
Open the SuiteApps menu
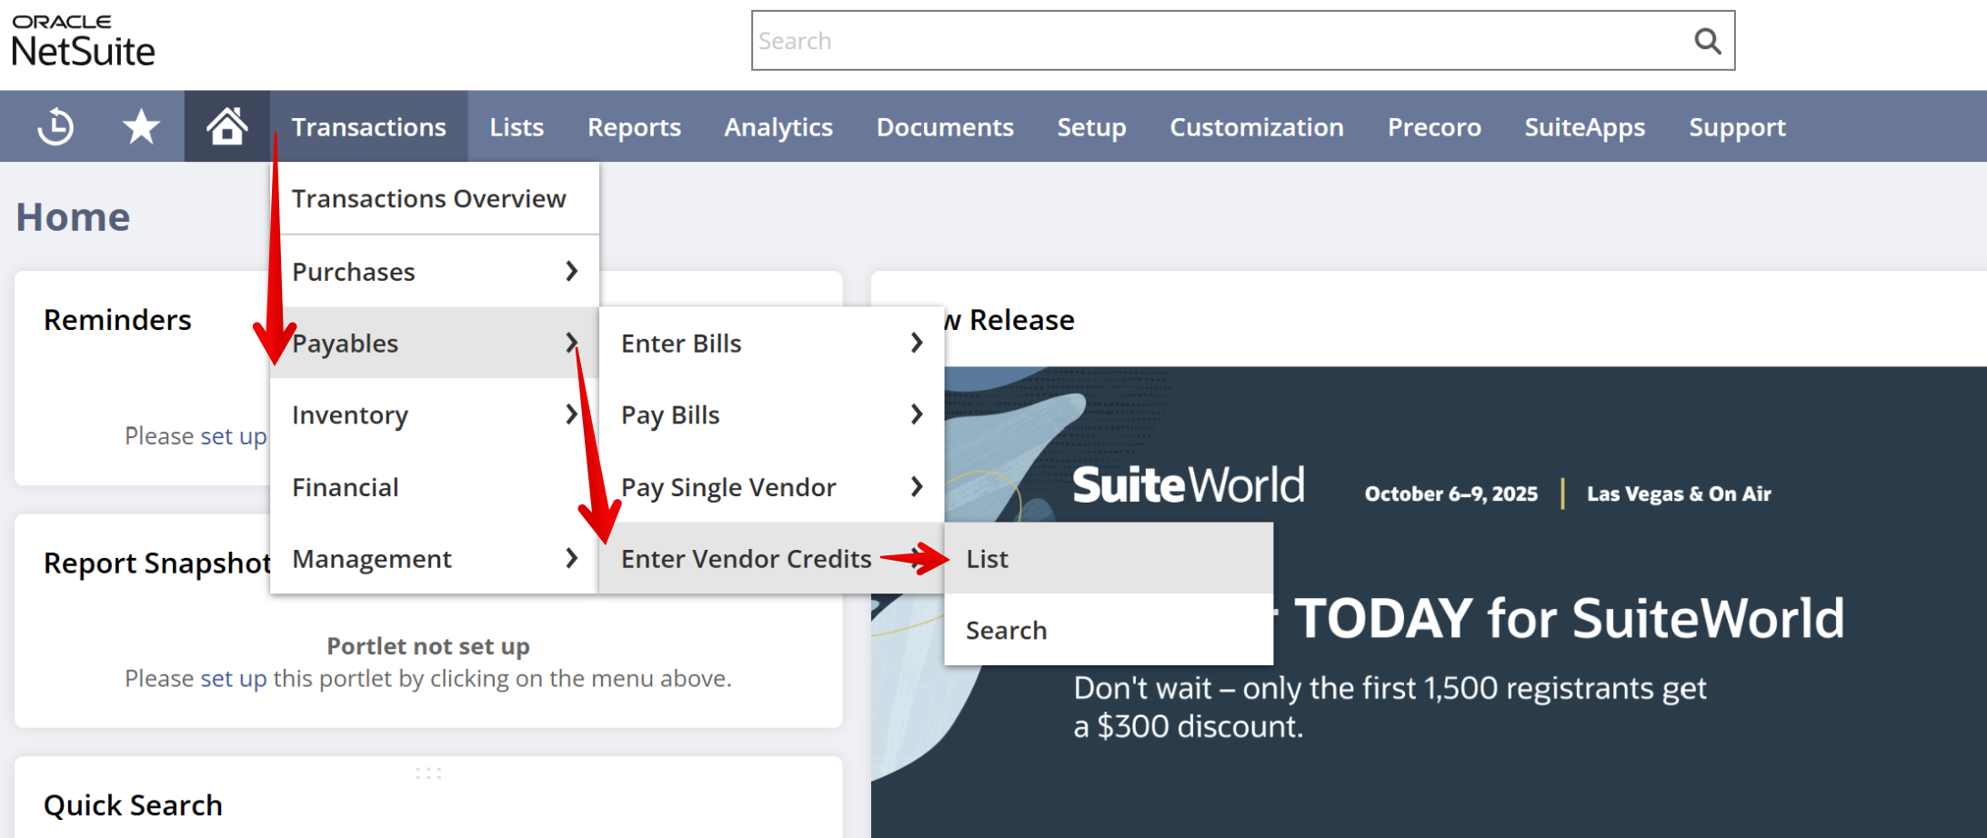[x=1585, y=126]
